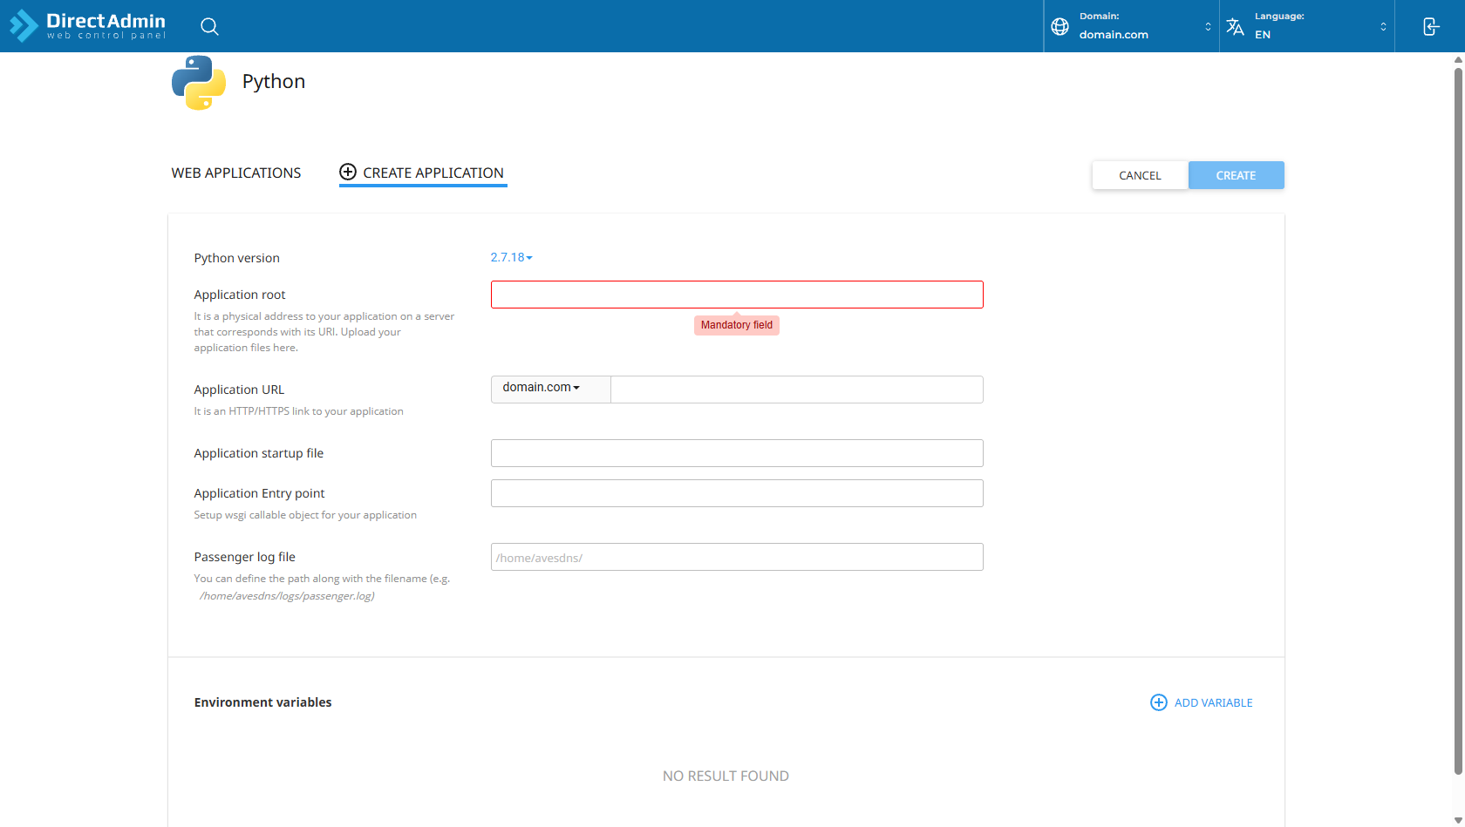Click the 'Setup wsgi callable object' hint

pos(305,515)
